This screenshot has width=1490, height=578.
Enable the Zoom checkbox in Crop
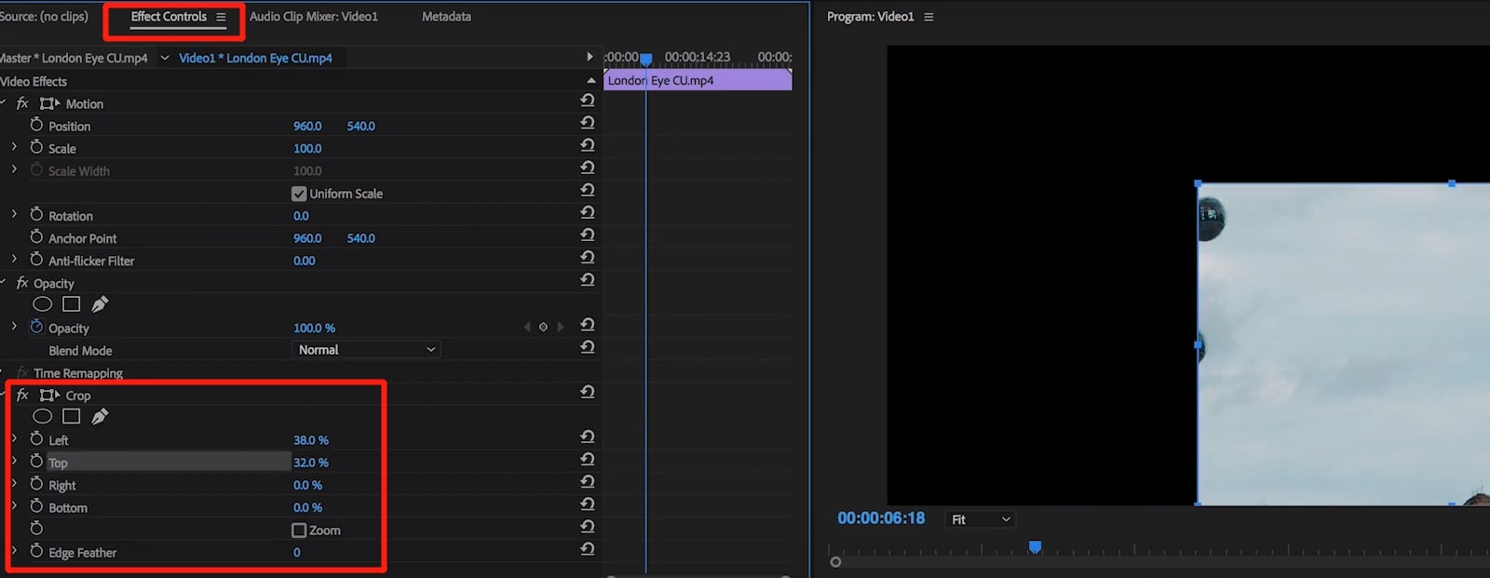[299, 531]
